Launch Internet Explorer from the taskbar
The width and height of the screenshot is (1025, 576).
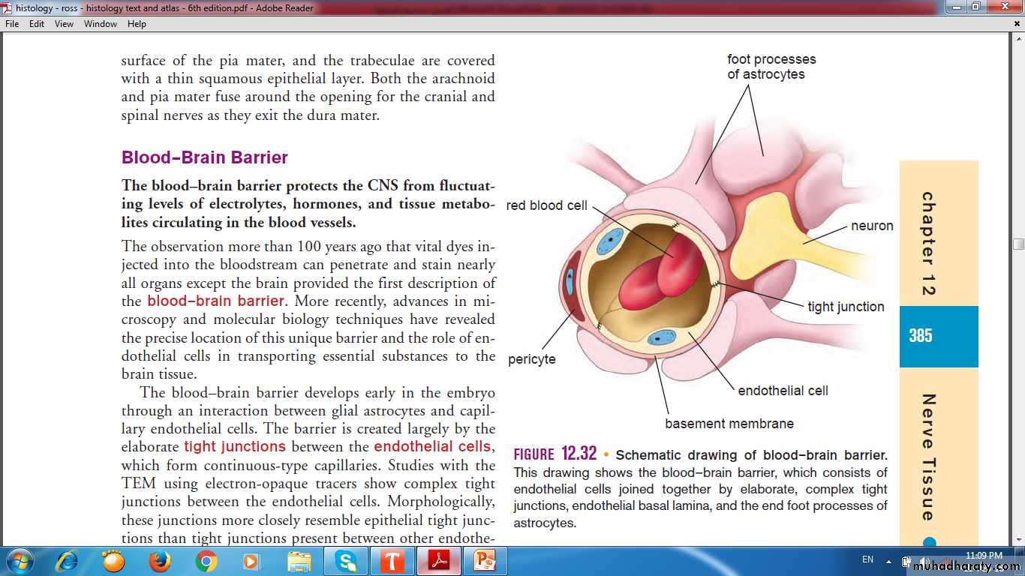pos(67,561)
